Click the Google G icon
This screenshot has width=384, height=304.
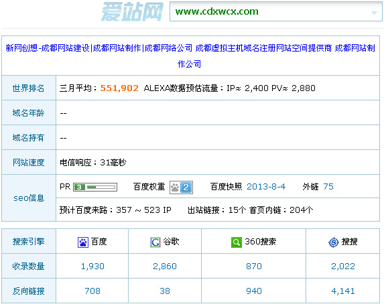[155, 242]
